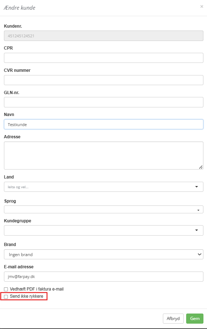Click the Send ikke rykkere label text
Image resolution: width=207 pixels, height=329 pixels.
pyautogui.click(x=27, y=296)
